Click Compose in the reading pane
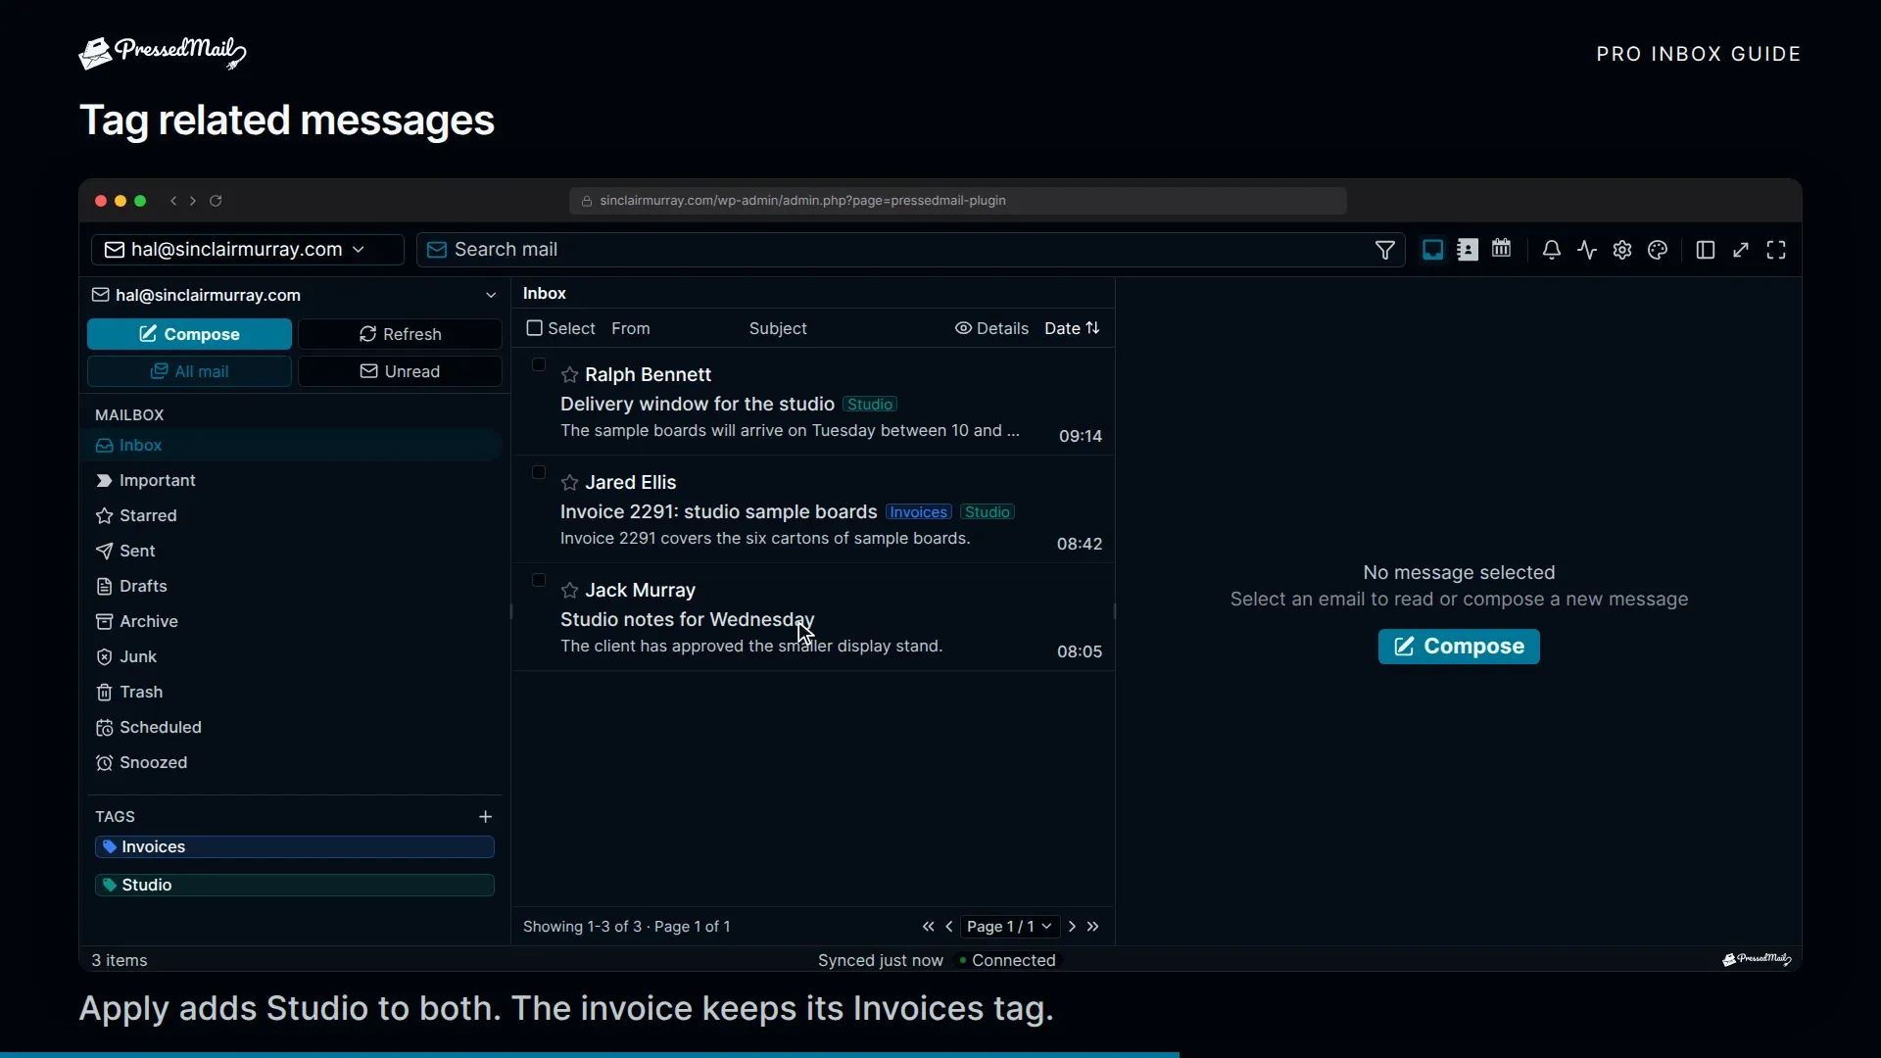The width and height of the screenshot is (1881, 1058). 1459,647
